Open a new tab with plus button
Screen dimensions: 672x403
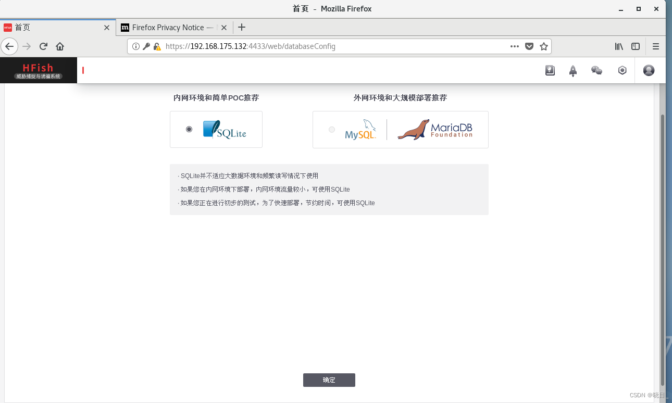click(241, 28)
